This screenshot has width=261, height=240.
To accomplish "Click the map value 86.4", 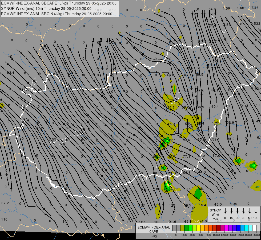I will (x=185, y=91).
